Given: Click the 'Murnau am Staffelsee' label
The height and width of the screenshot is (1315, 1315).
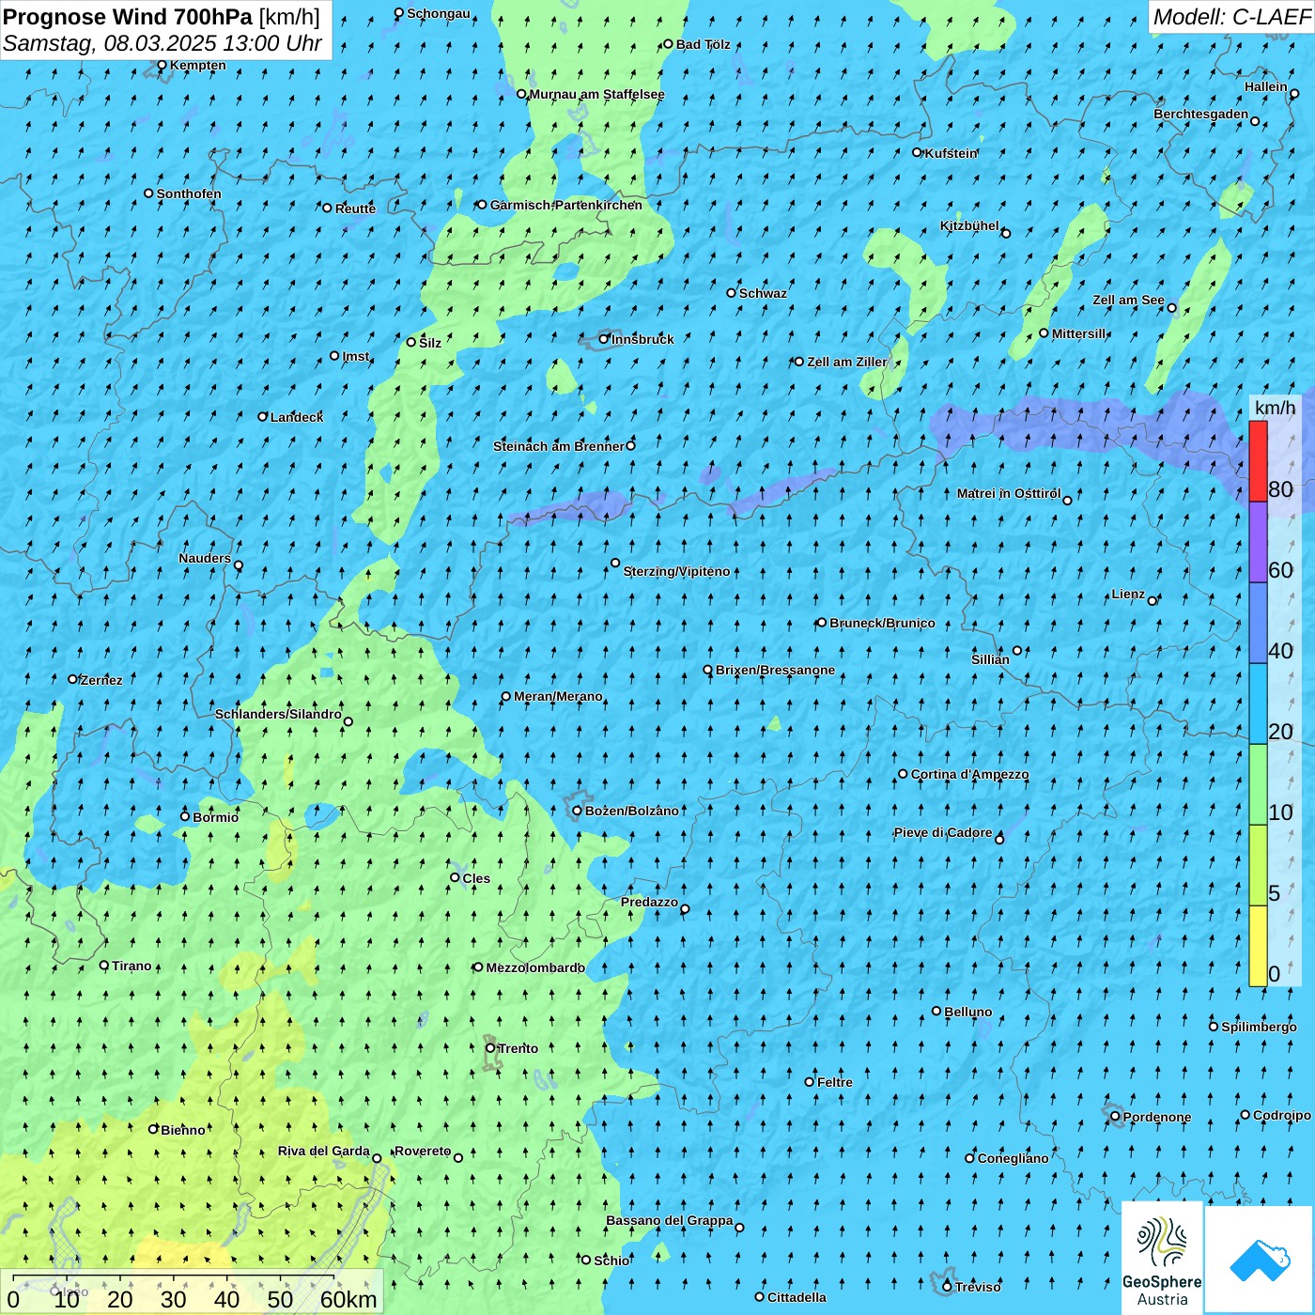Looking at the screenshot, I should 596,94.
